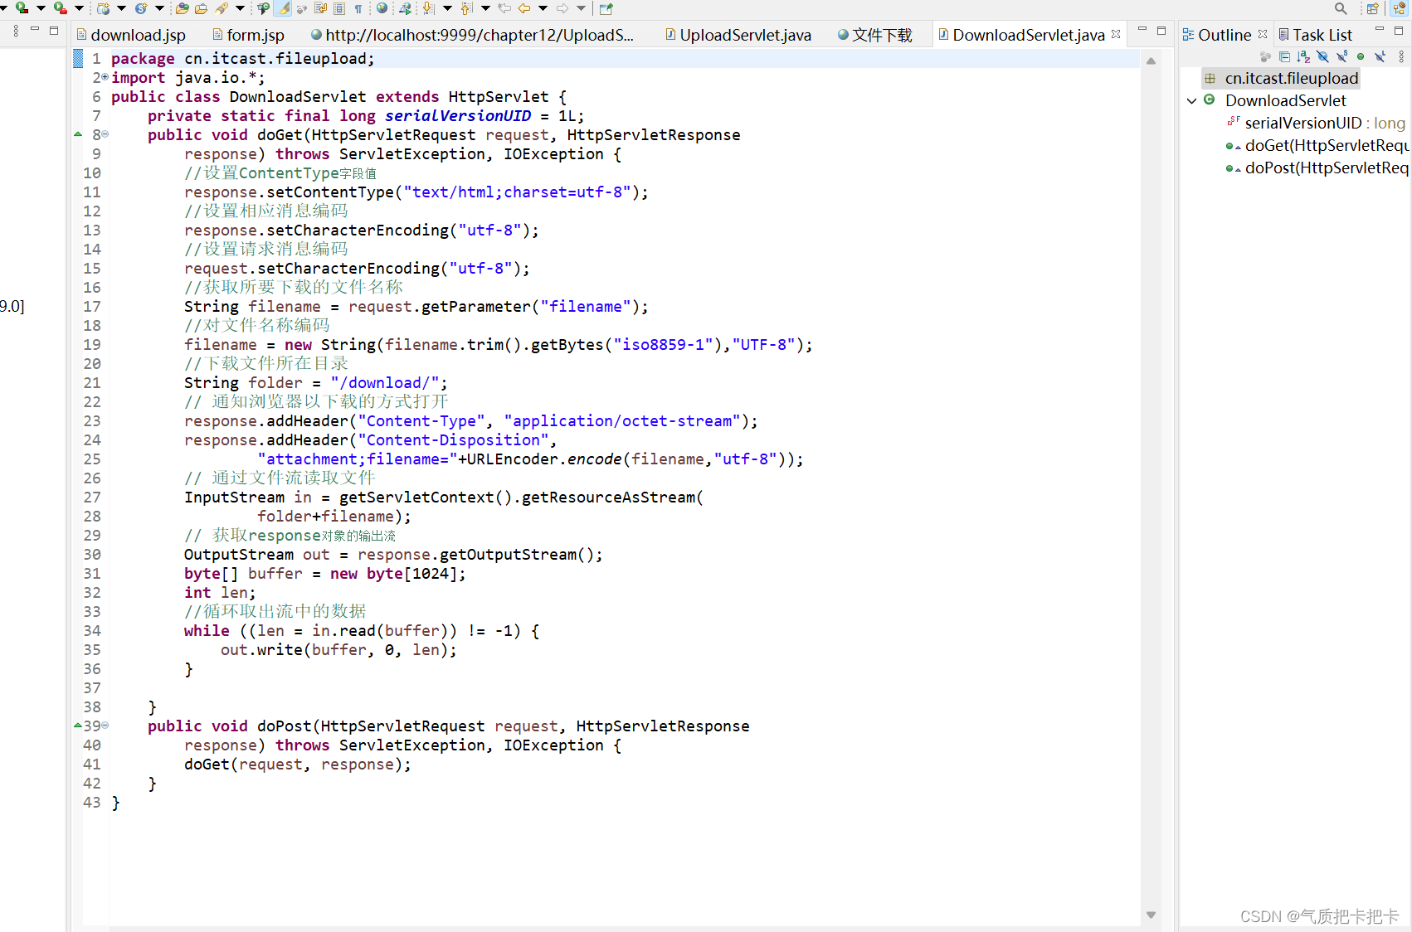Open the Run button dropdown arrow
The width and height of the screenshot is (1412, 932).
(x=41, y=8)
